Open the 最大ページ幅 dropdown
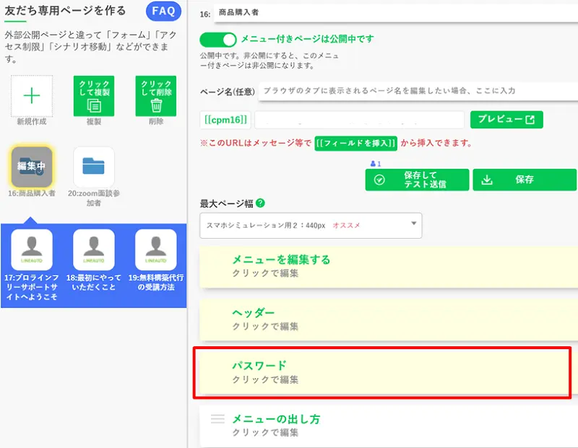 (311, 225)
